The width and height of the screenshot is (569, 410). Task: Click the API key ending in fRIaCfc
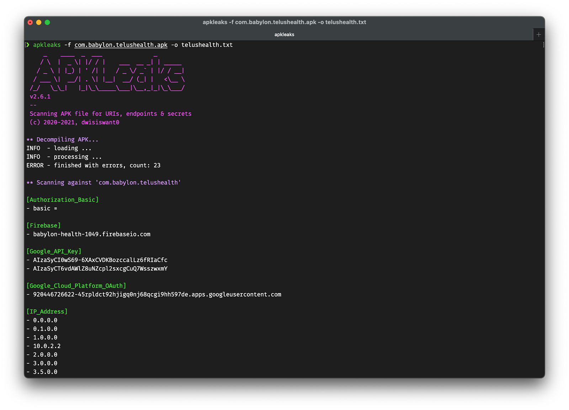coord(100,260)
